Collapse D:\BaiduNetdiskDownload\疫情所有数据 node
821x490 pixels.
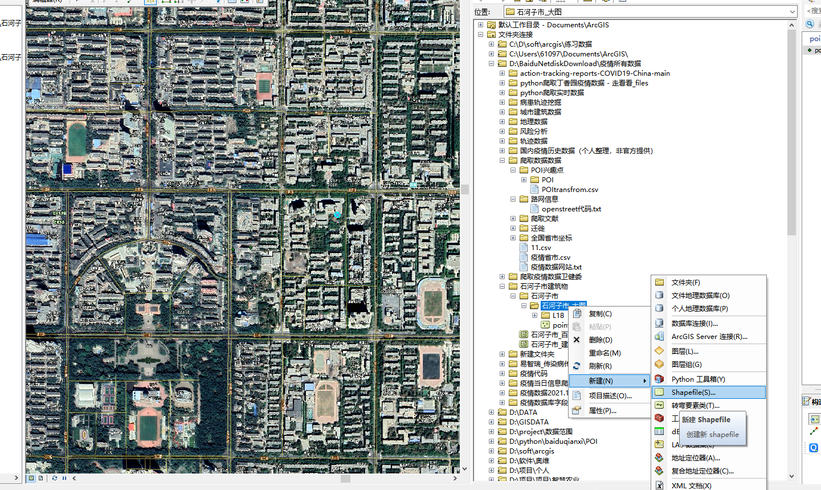pos(491,63)
